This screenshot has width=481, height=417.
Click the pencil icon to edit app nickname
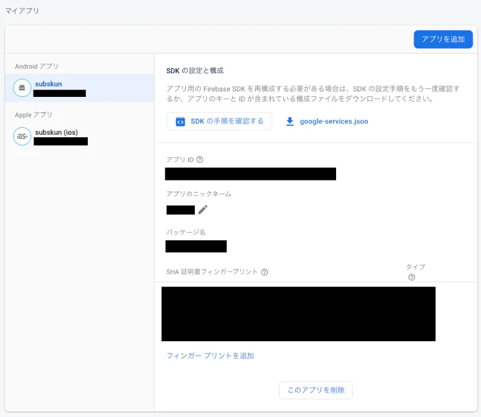tap(203, 209)
